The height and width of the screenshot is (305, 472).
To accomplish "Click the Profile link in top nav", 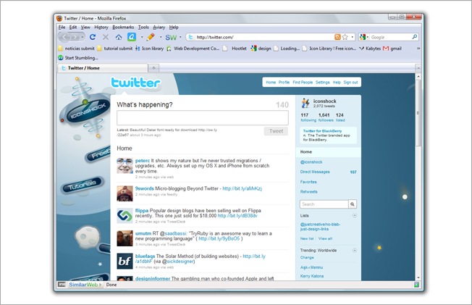I will click(x=284, y=83).
